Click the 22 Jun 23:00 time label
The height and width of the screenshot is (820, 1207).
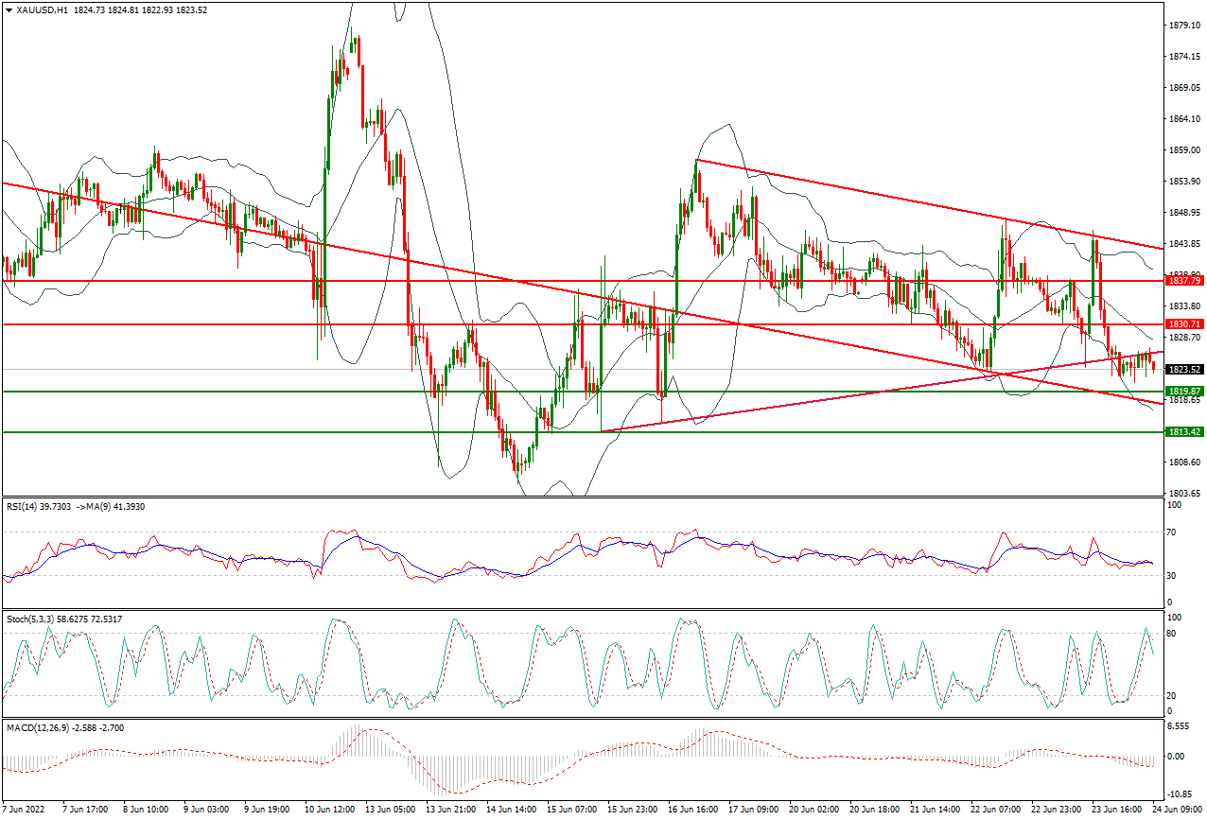(x=1056, y=811)
